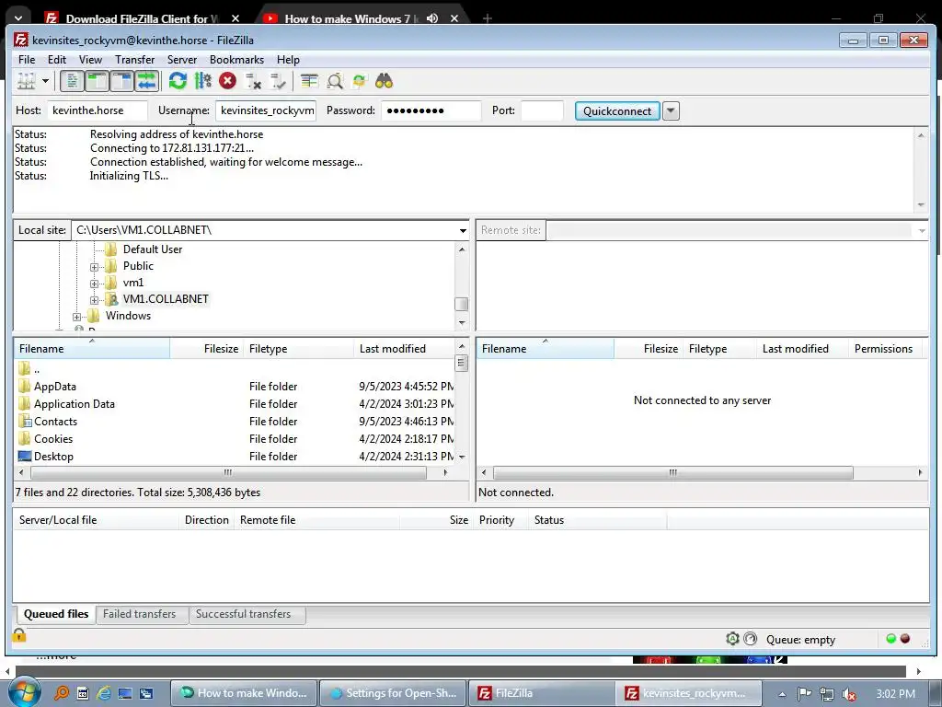Image resolution: width=942 pixels, height=707 pixels.
Task: Expand the VM1.COLLABNET tree node
Action: (x=95, y=300)
